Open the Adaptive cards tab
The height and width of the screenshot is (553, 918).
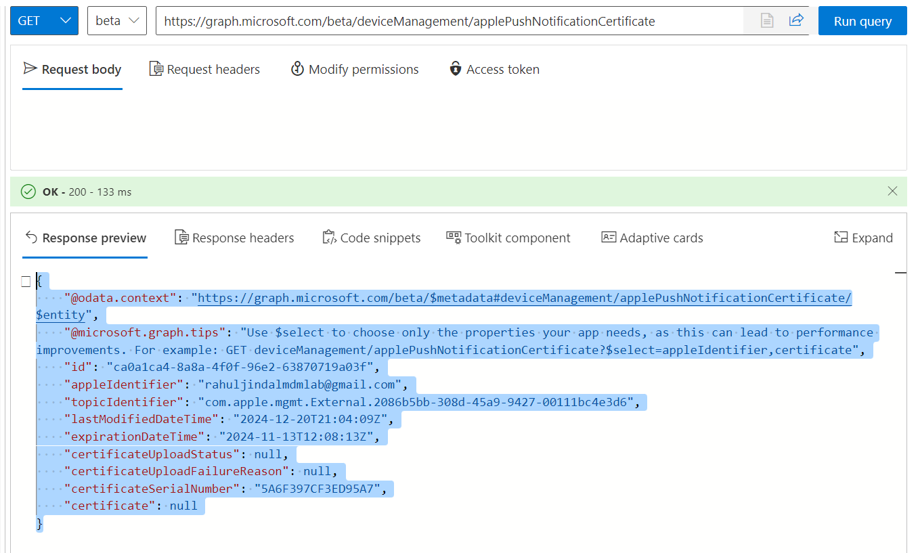tap(653, 238)
